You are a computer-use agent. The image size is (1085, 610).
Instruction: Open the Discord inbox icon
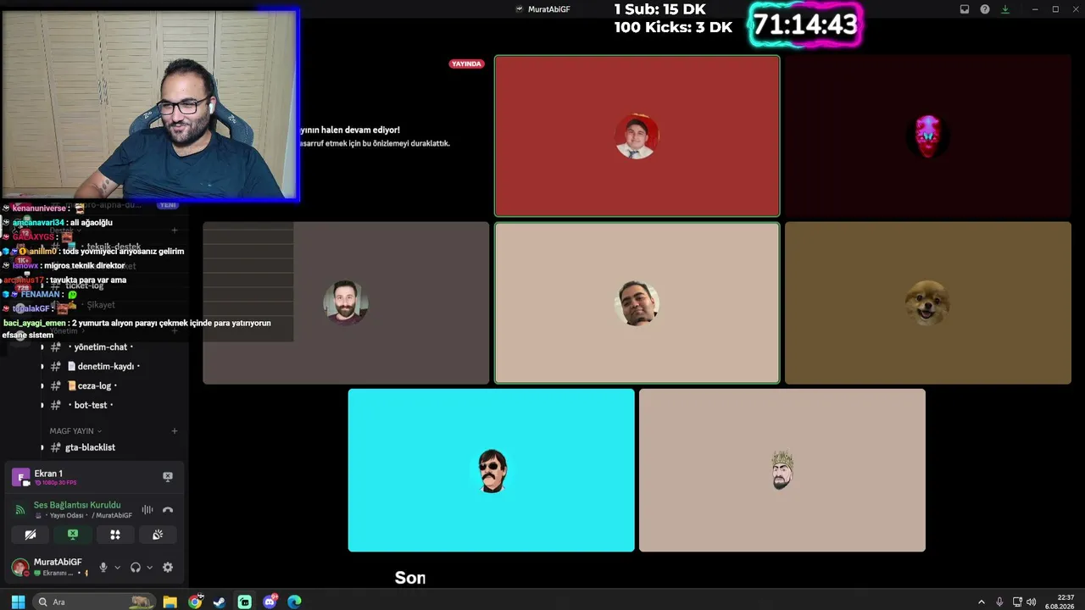click(x=964, y=9)
